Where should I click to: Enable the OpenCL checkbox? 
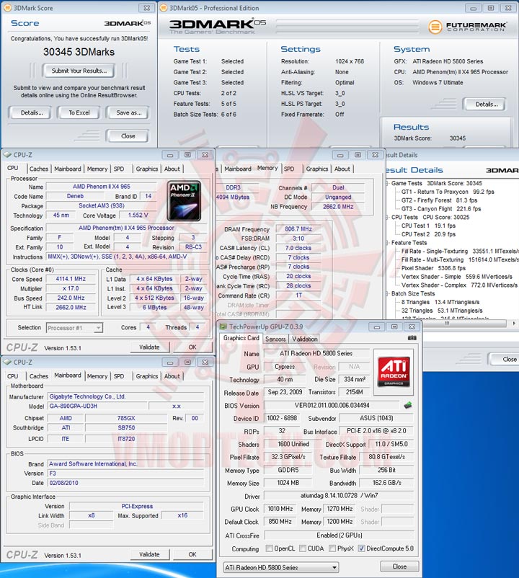pos(269,548)
